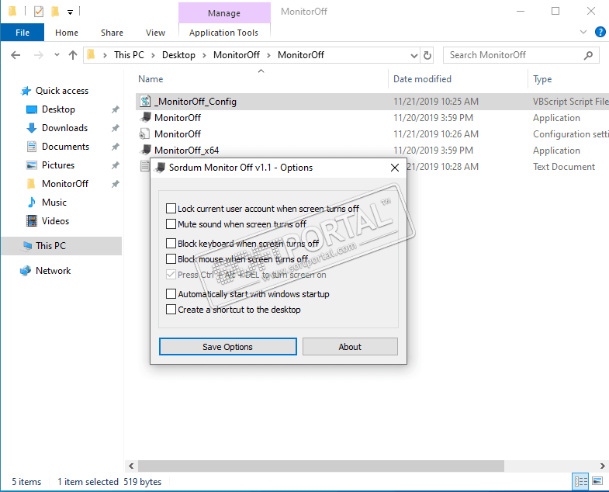
Task: Enable mute sound when screen turns off
Action: tap(171, 224)
